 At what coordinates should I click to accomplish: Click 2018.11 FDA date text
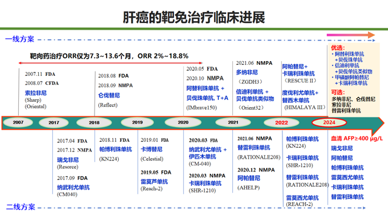[x=115, y=140]
